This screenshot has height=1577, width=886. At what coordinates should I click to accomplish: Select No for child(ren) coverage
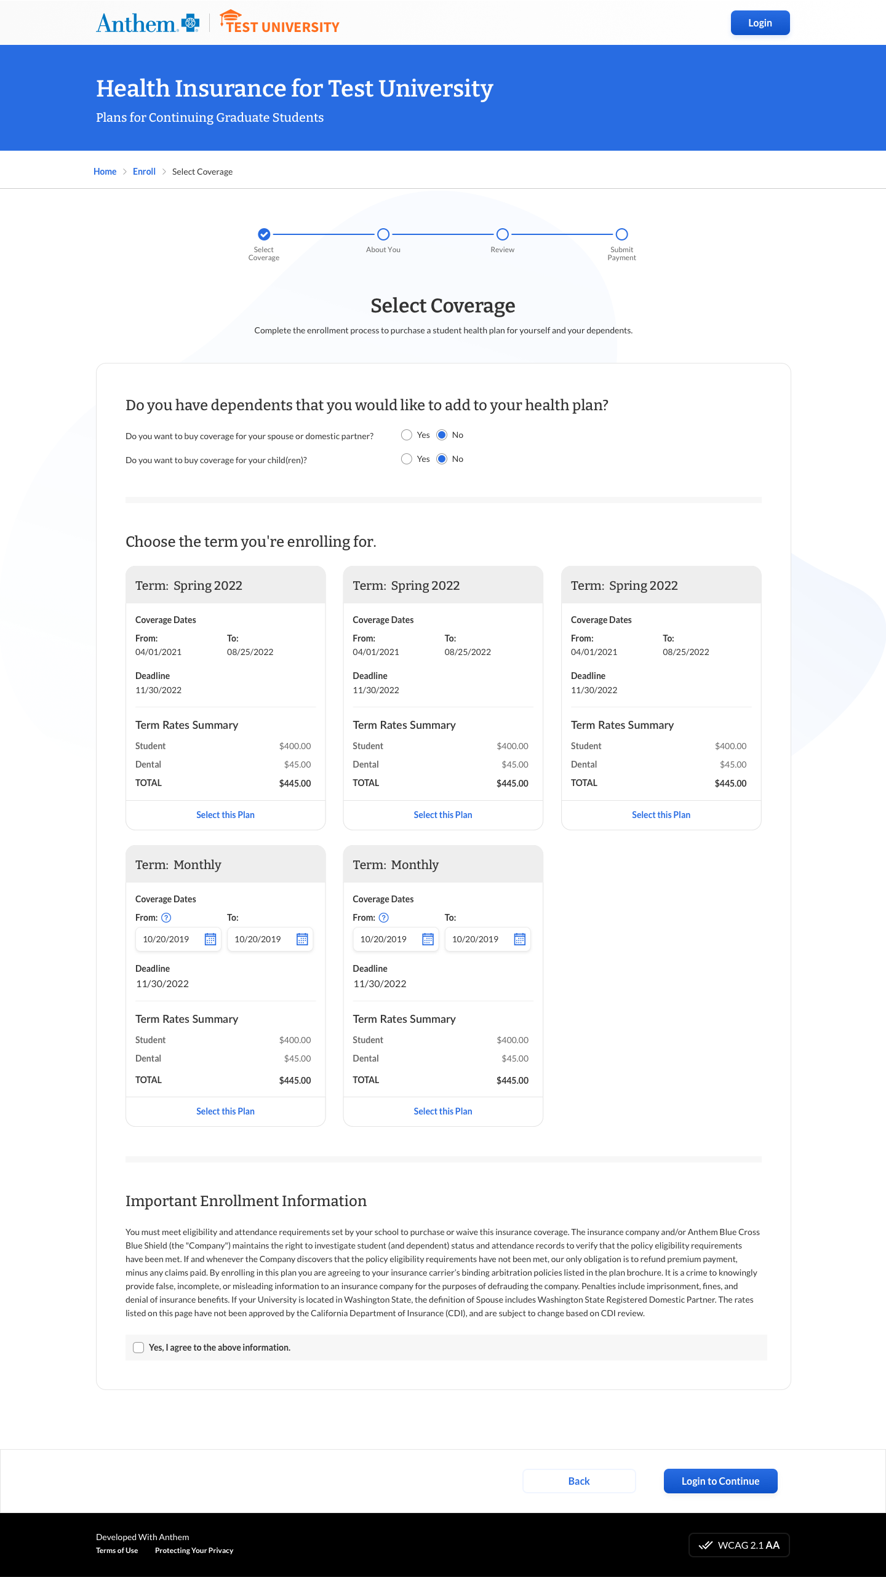tap(442, 459)
